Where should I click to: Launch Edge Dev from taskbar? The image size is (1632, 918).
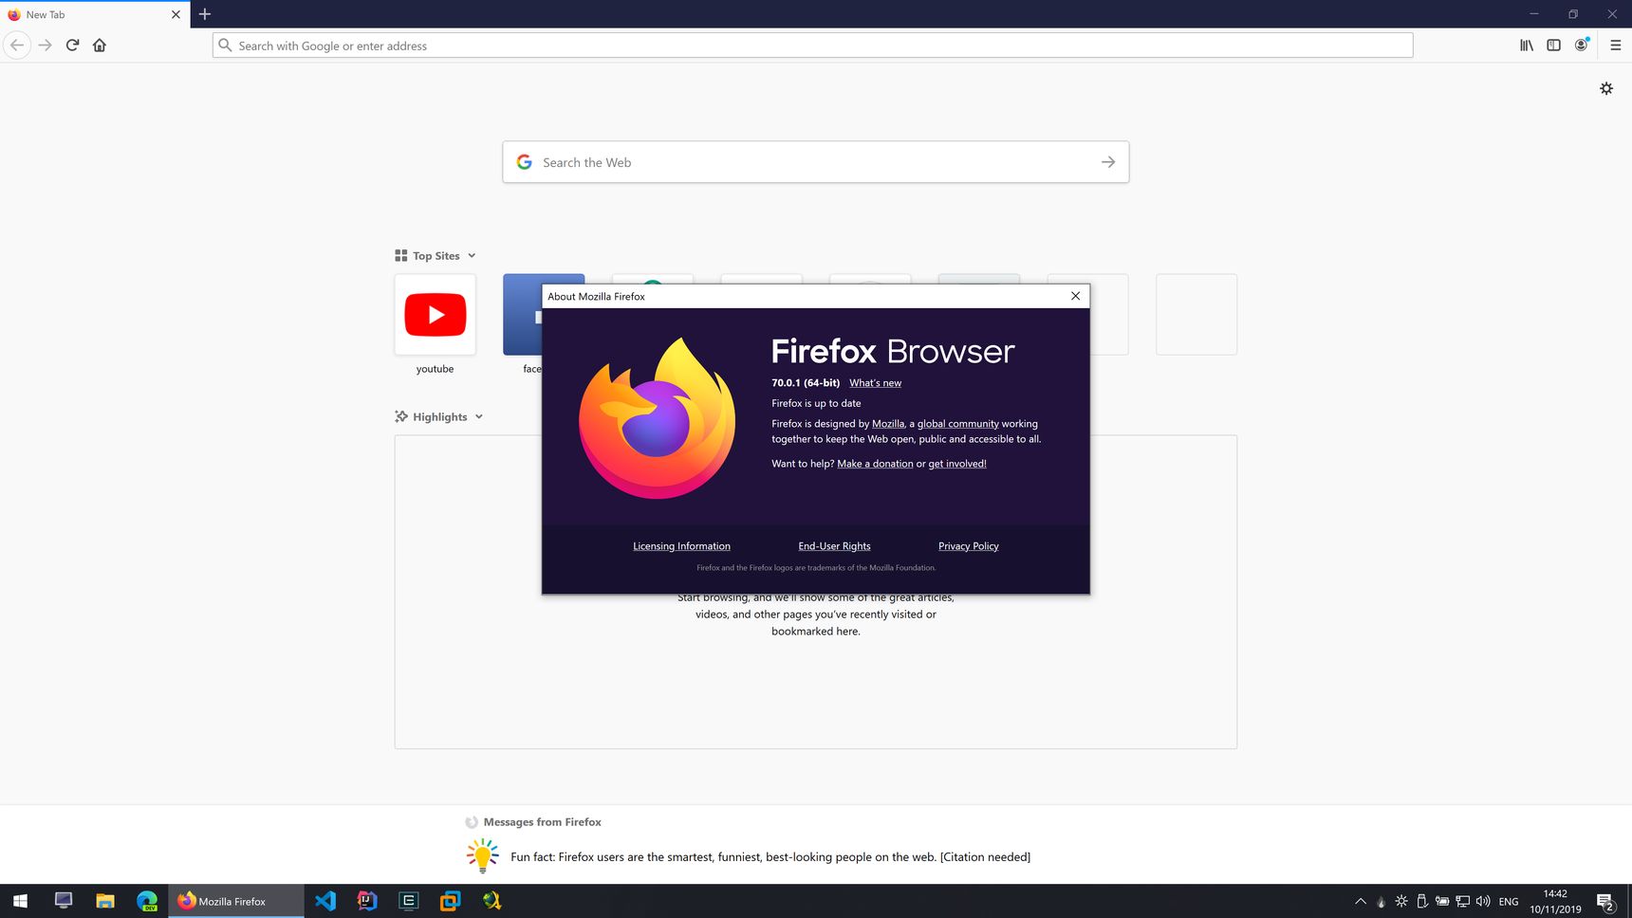(147, 901)
